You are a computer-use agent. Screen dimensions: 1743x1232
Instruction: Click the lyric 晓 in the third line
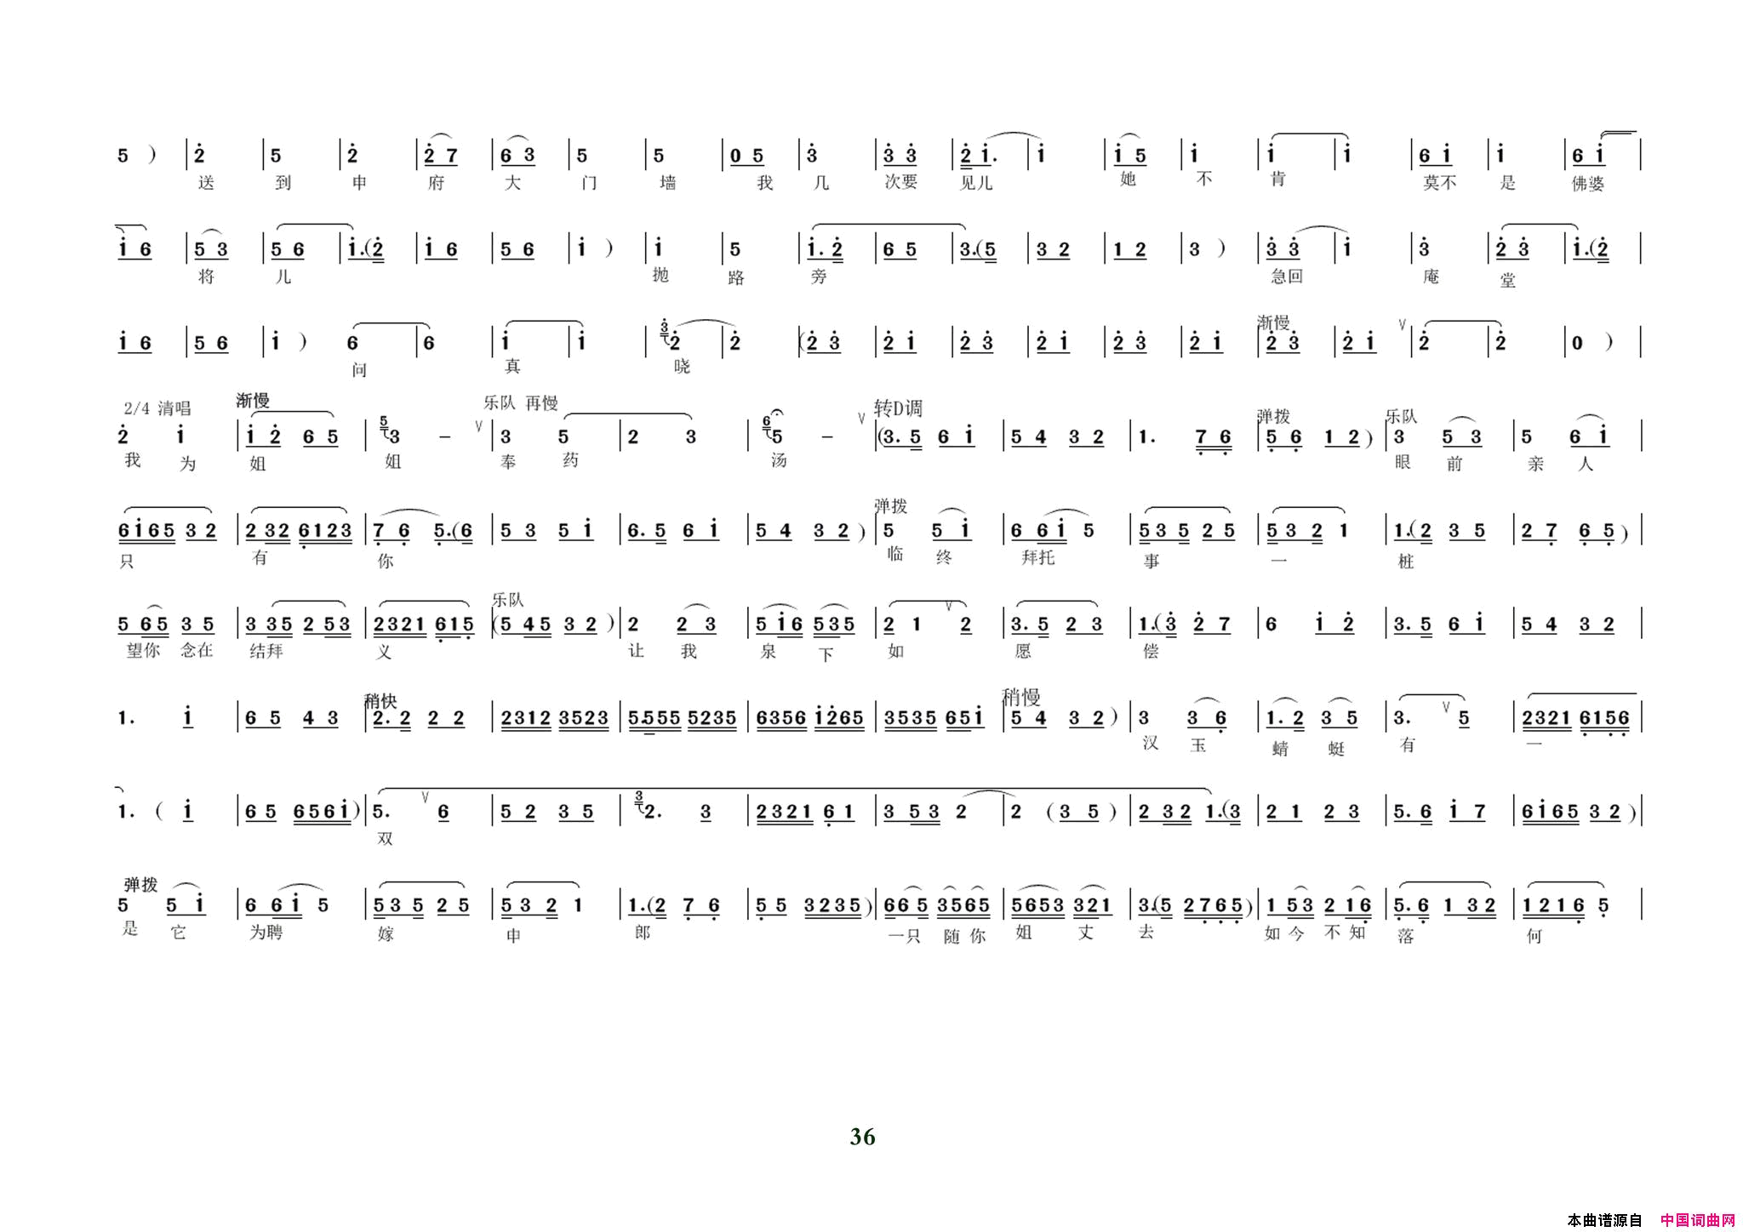682,367
